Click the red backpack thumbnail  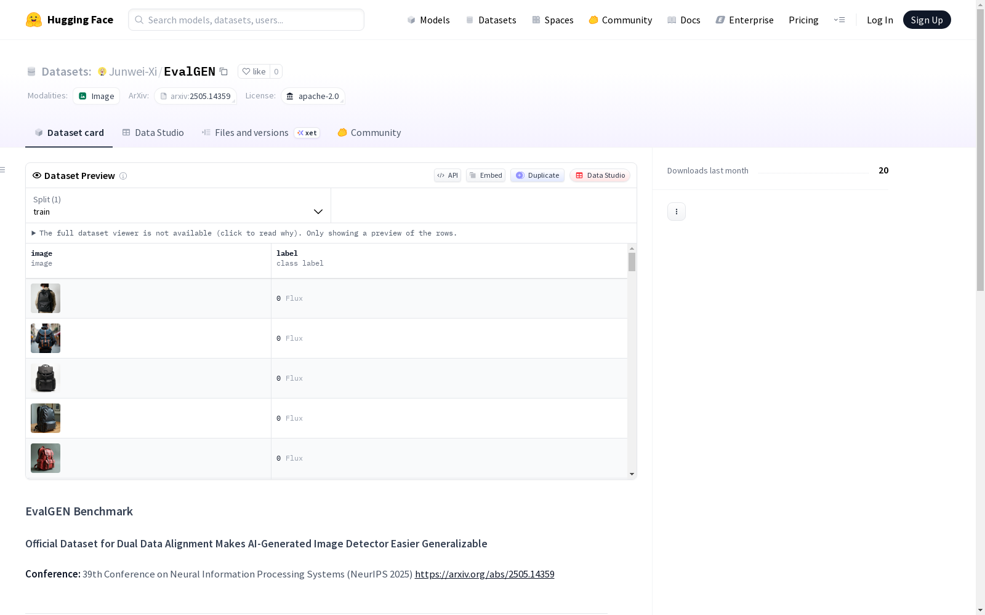[46, 458]
